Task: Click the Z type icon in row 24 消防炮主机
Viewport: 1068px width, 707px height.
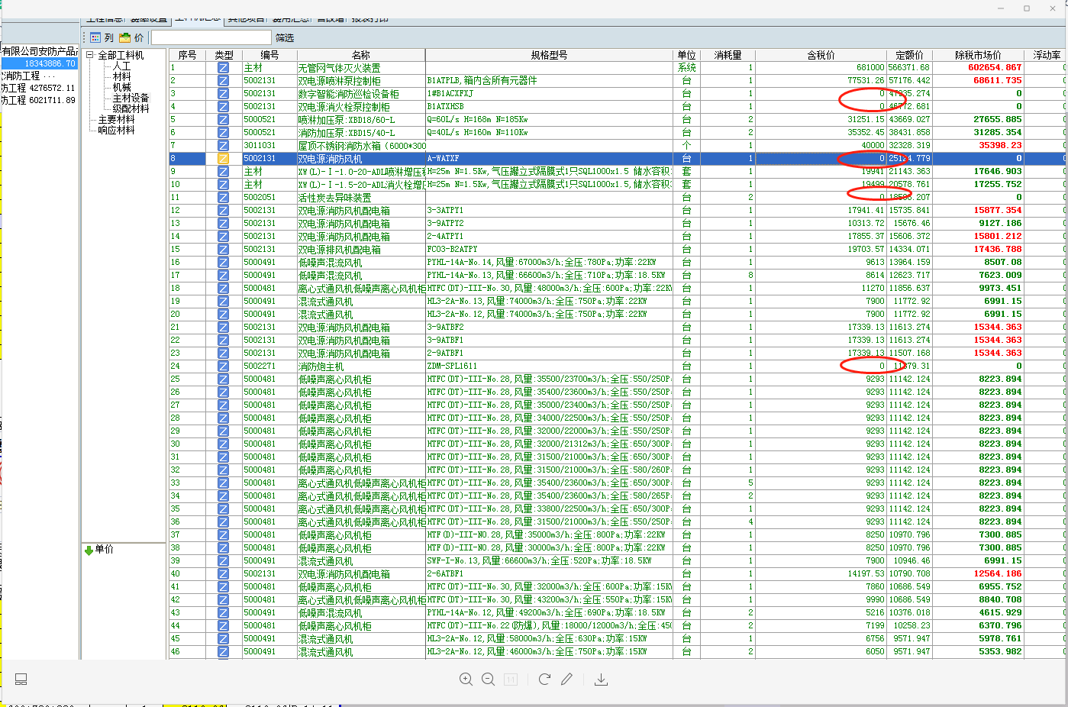Action: pyautogui.click(x=223, y=366)
